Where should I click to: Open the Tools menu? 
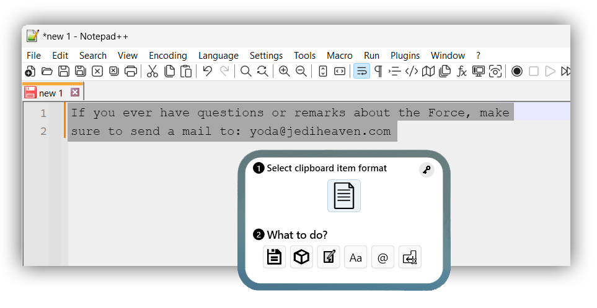coord(304,56)
